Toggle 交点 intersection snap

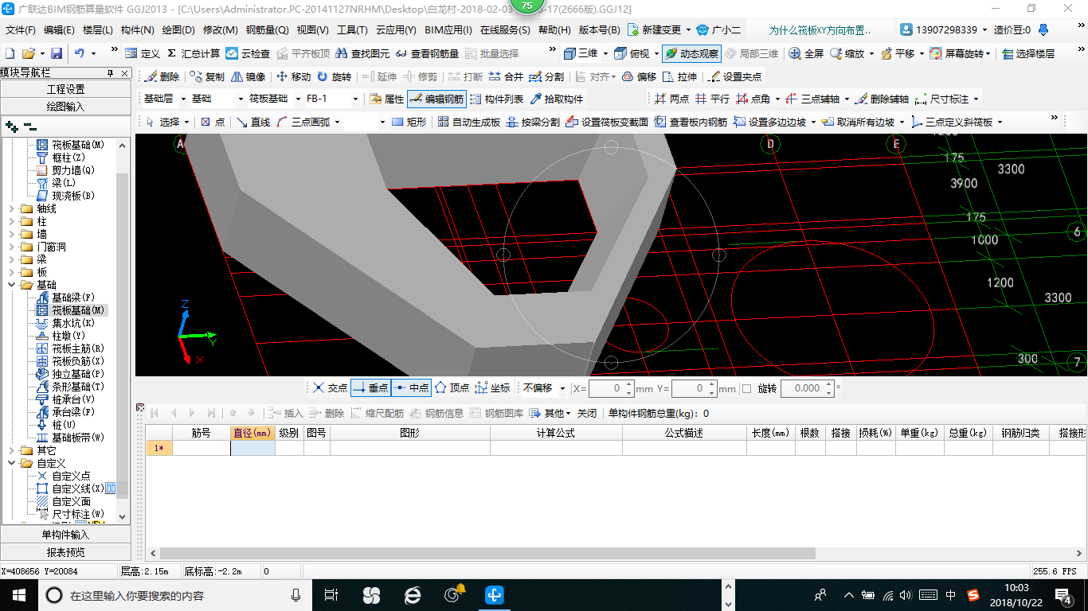[330, 388]
